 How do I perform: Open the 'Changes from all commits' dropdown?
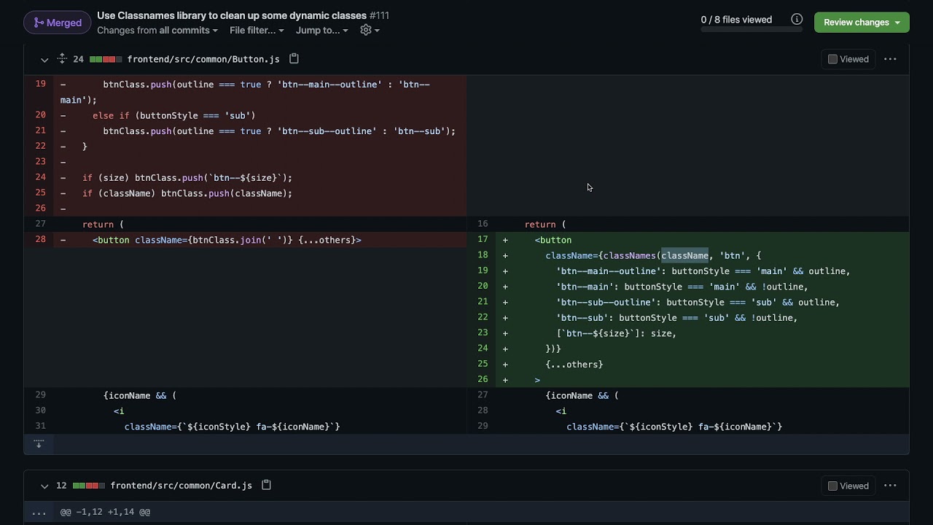[x=157, y=30]
